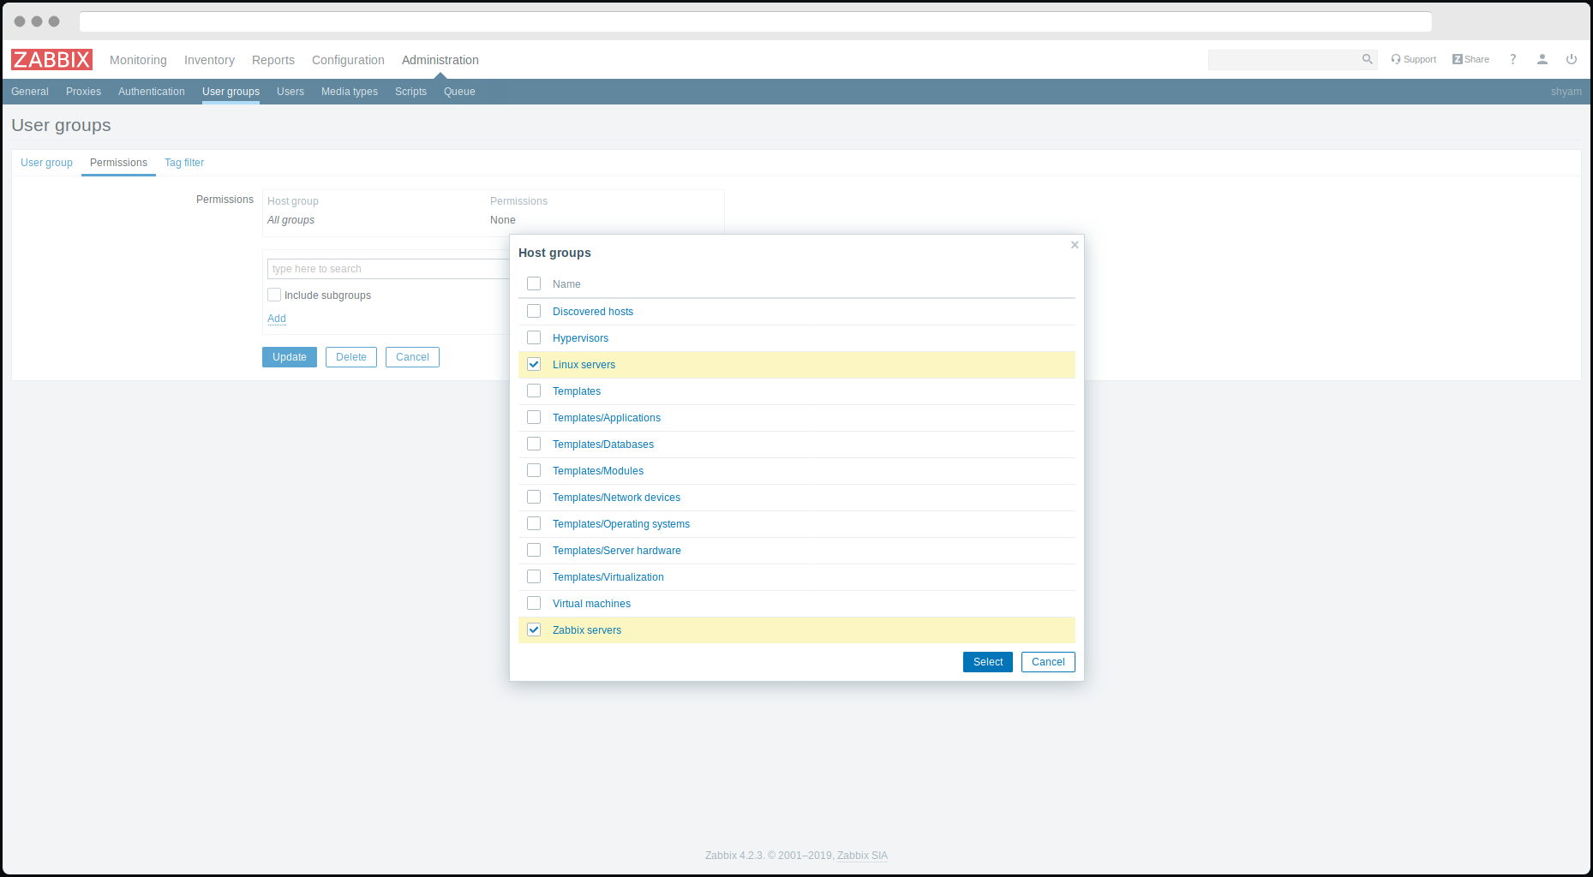Check the Templates/Modules checkbox
The height and width of the screenshot is (877, 1593).
pyautogui.click(x=534, y=470)
